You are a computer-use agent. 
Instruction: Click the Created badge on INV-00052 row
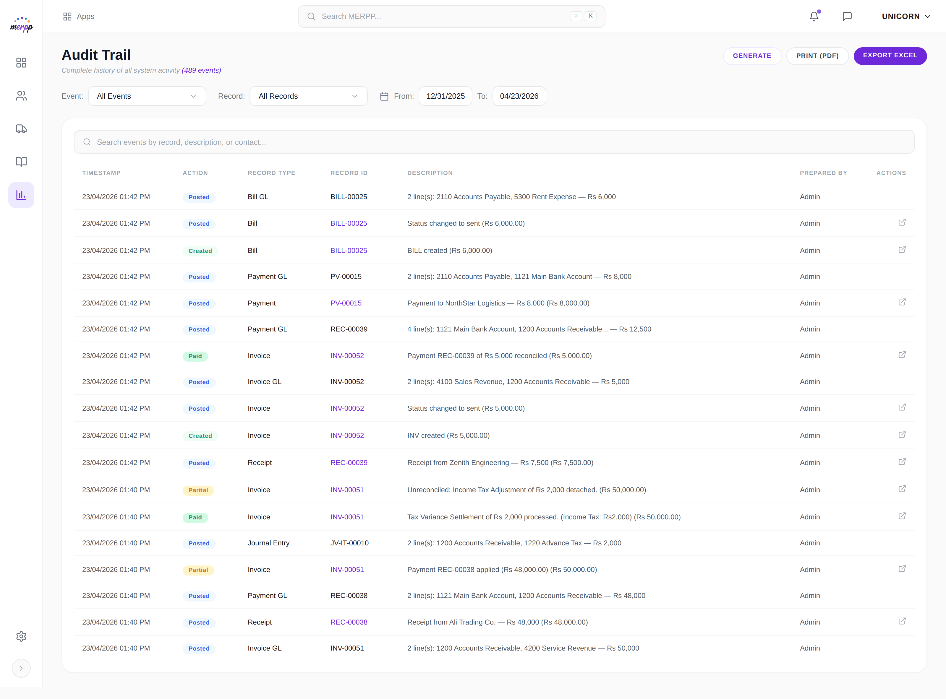tap(200, 435)
